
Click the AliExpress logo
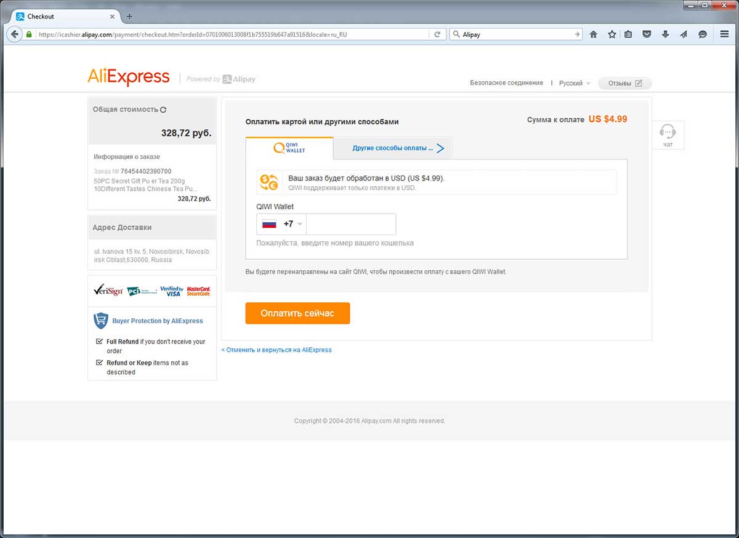point(128,77)
